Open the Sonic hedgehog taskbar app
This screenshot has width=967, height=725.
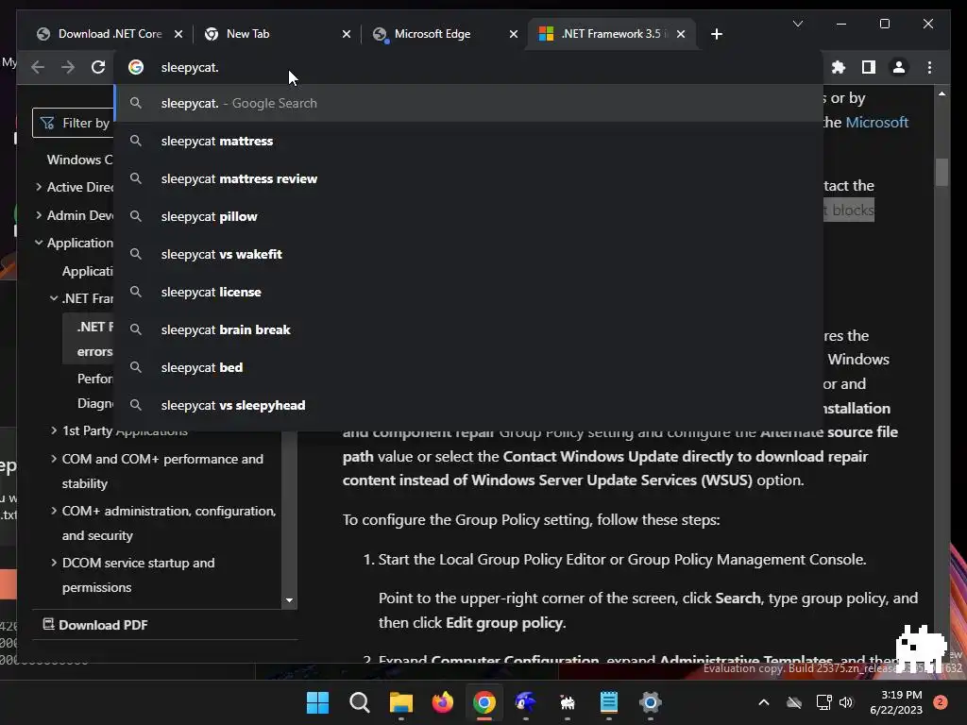pyautogui.click(x=525, y=702)
